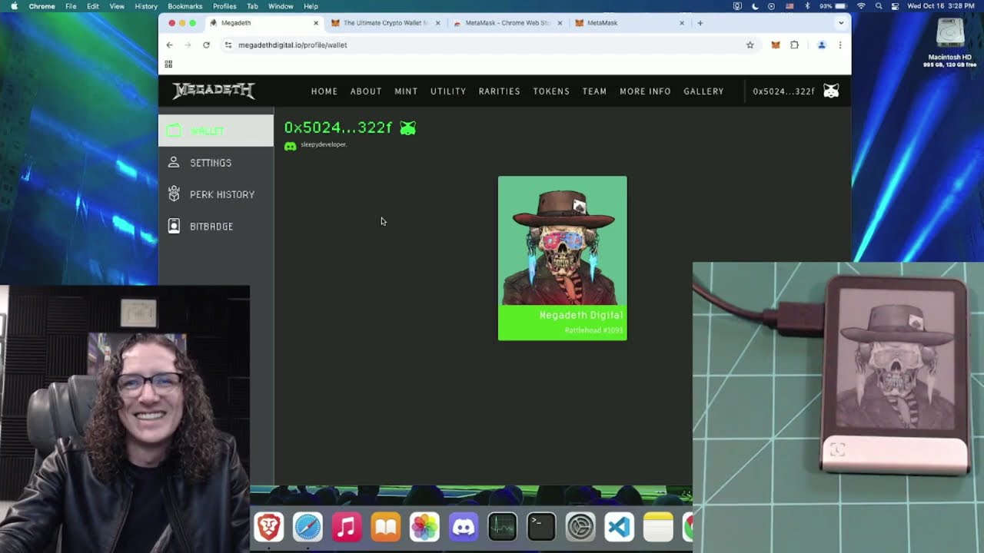Viewport: 984px width, 553px height.
Task: Open Safari from the Dock
Action: 307,527
